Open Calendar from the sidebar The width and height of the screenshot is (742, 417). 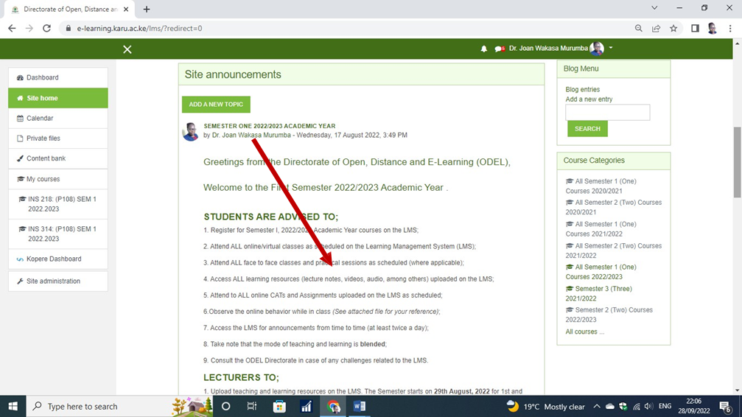(57, 119)
